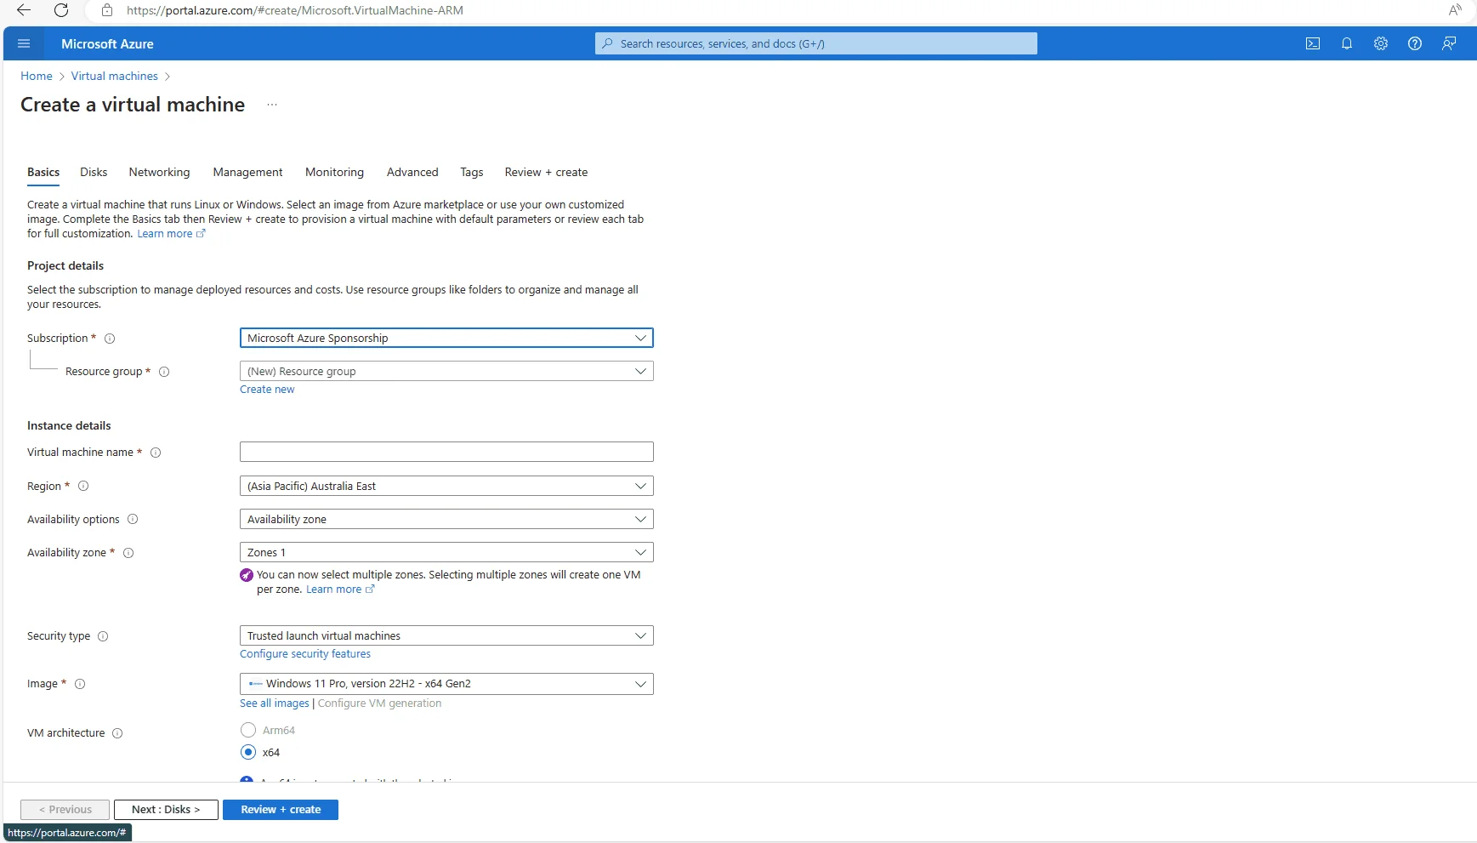Focus the search resources box
The height and width of the screenshot is (843, 1477).
pos(816,43)
